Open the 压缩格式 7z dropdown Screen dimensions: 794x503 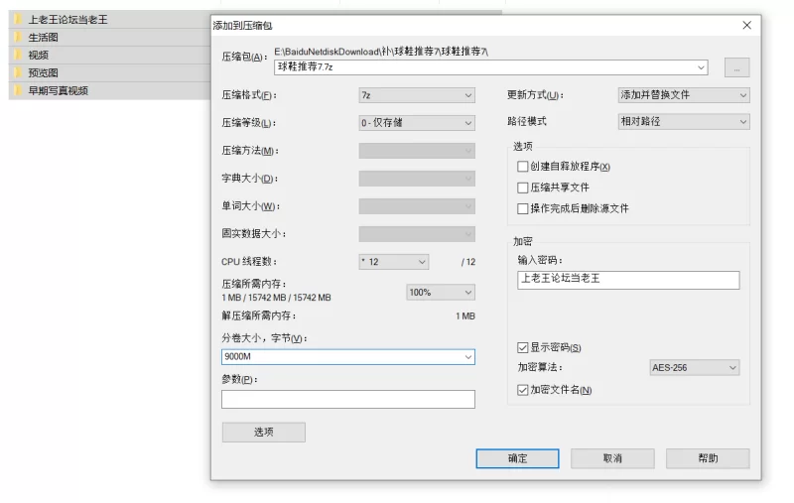pos(417,95)
